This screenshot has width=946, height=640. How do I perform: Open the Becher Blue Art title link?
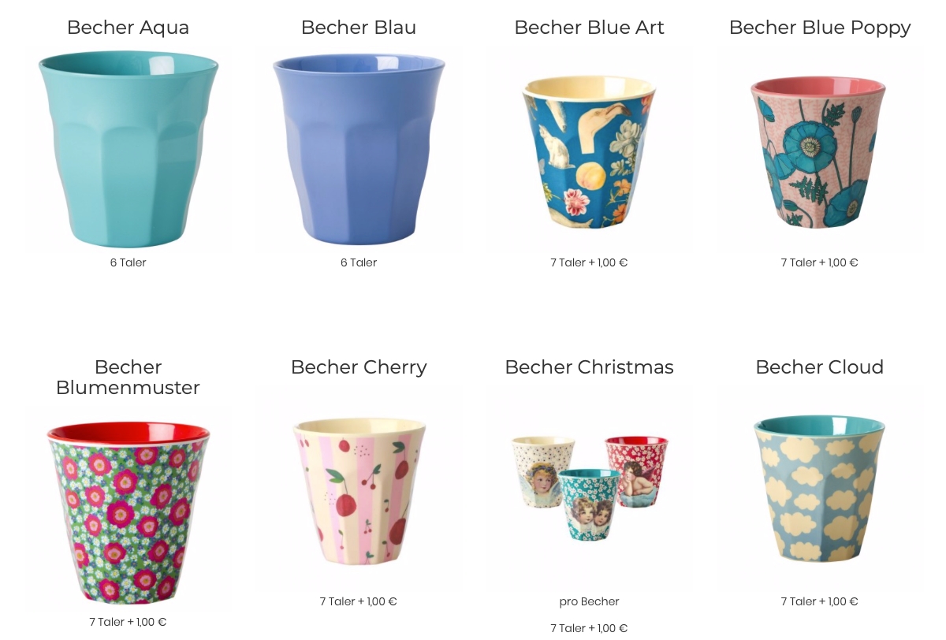click(x=589, y=28)
